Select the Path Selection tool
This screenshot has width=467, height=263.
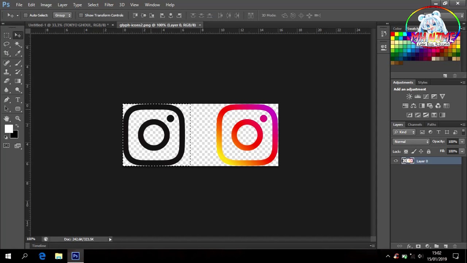click(7, 109)
